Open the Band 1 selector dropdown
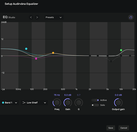137x132 pixels. tap(10, 103)
